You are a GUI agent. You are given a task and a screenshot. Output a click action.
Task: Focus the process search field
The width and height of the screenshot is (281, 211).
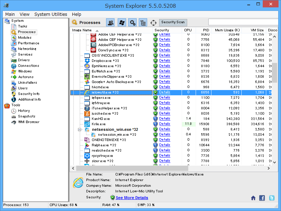[243, 22]
